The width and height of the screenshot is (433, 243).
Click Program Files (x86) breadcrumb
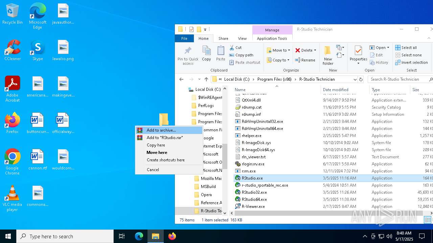tap(274, 79)
